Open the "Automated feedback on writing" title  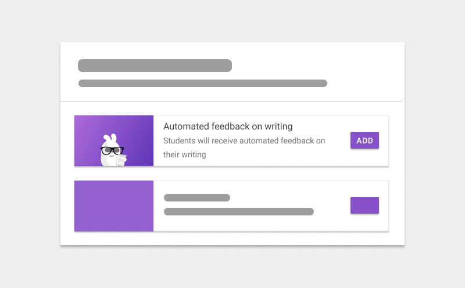(228, 126)
